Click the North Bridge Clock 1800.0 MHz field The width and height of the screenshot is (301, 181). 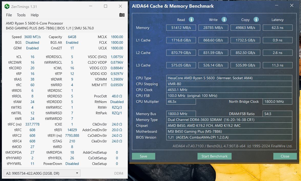pos(277,101)
